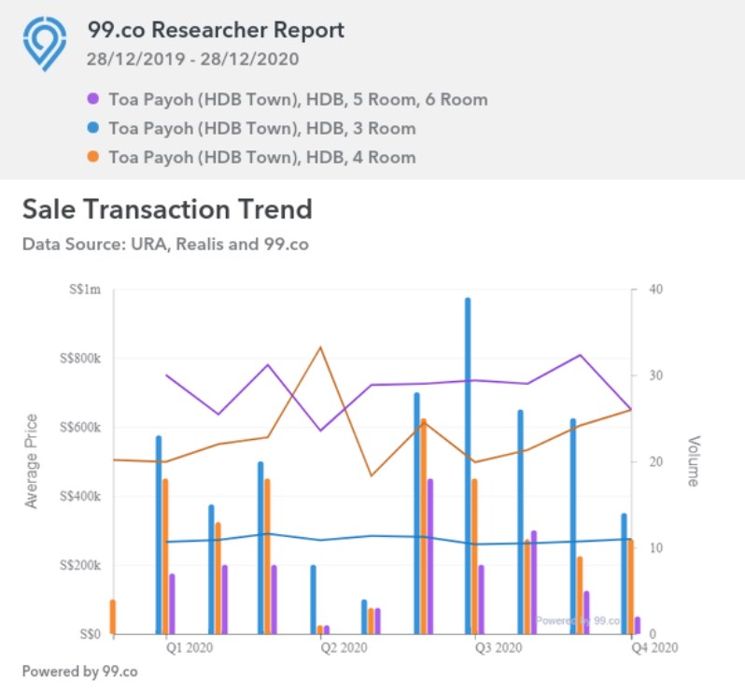745x692 pixels.
Task: Click the 'Data Source: URA, Realis and 99.co' text
Action: coord(165,245)
